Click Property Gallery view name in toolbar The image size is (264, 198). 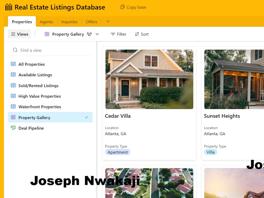pyautogui.click(x=68, y=34)
